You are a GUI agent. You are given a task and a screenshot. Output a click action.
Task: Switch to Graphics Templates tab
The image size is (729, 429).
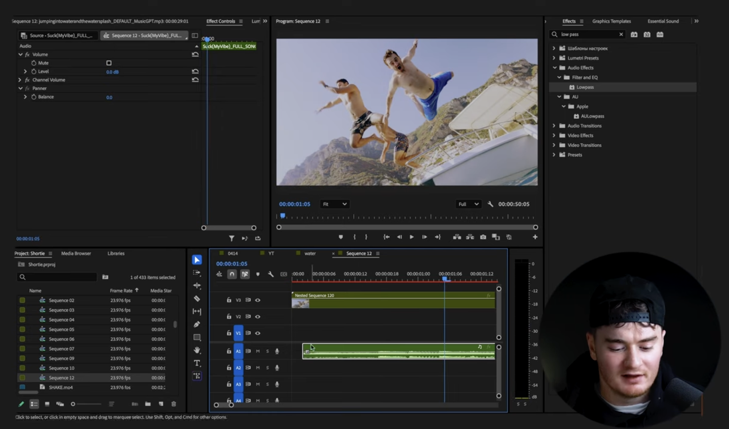click(x=611, y=21)
